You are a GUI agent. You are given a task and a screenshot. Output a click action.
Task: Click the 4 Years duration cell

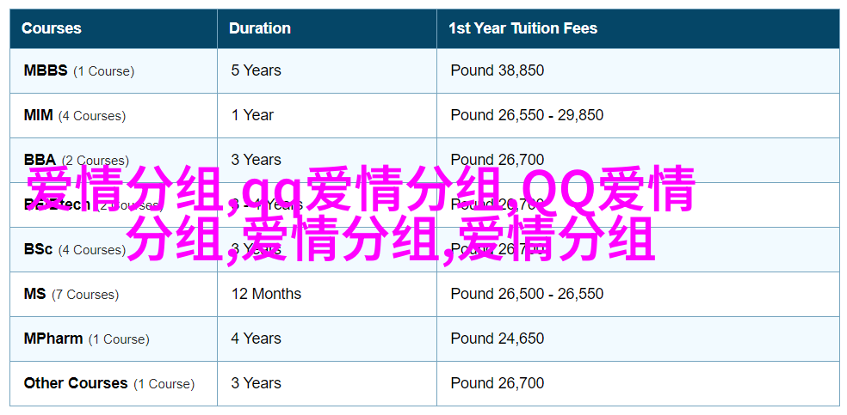pyautogui.click(x=256, y=339)
